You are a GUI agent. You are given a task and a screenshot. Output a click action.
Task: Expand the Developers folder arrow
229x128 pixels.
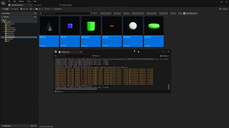pos(4,28)
